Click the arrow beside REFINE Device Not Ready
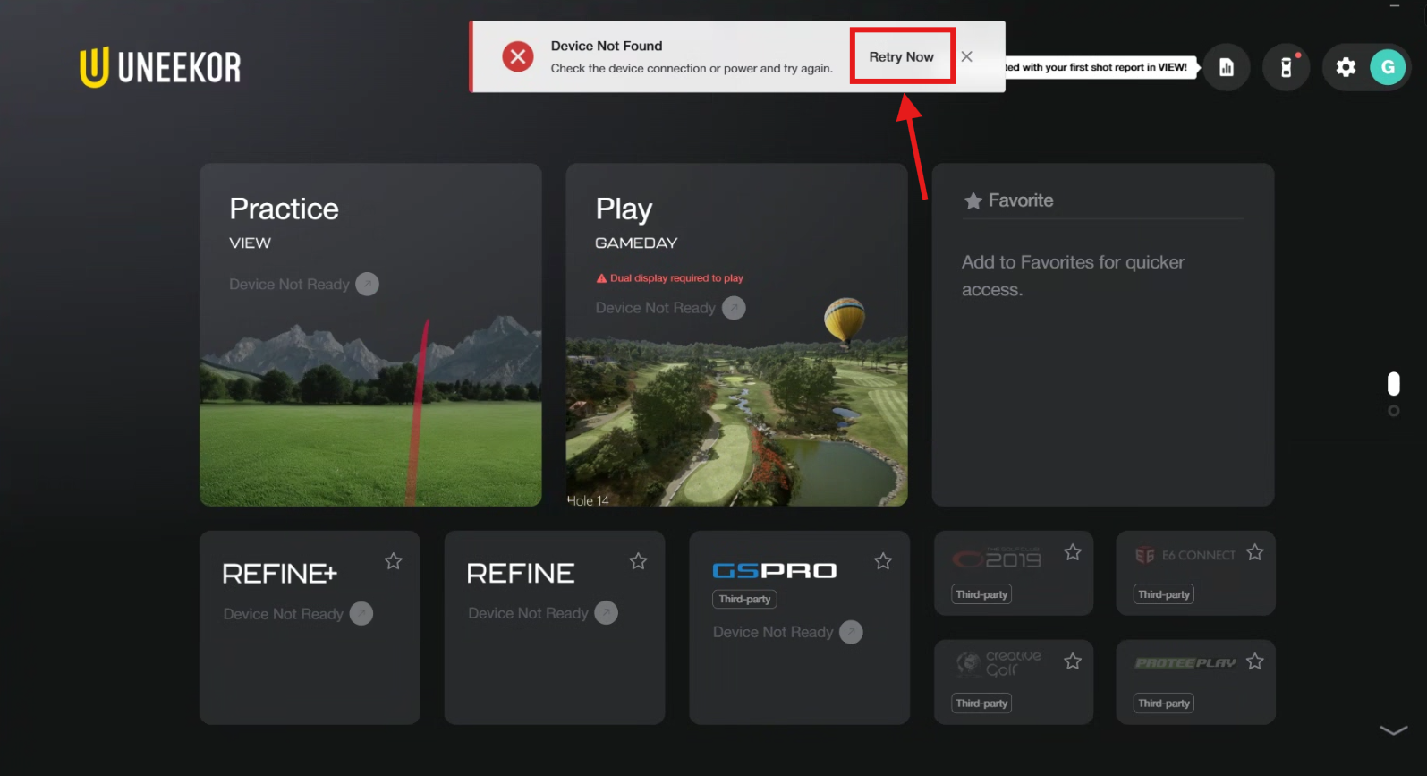 (x=606, y=613)
